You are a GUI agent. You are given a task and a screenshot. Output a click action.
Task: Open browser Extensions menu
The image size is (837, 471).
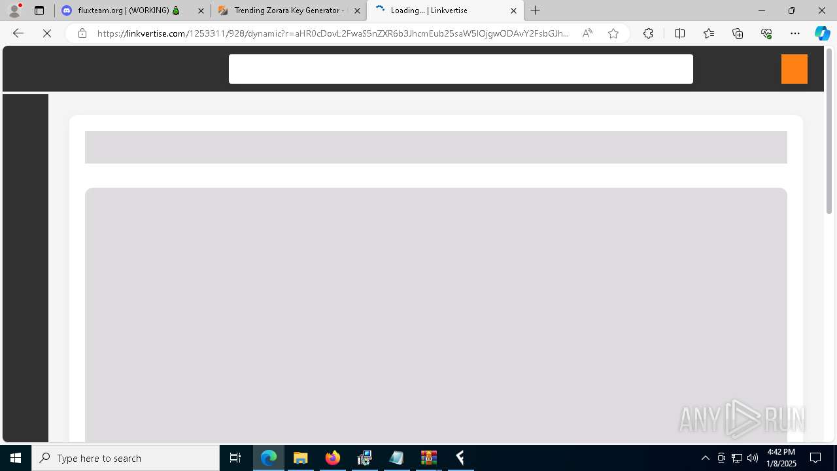648,33
